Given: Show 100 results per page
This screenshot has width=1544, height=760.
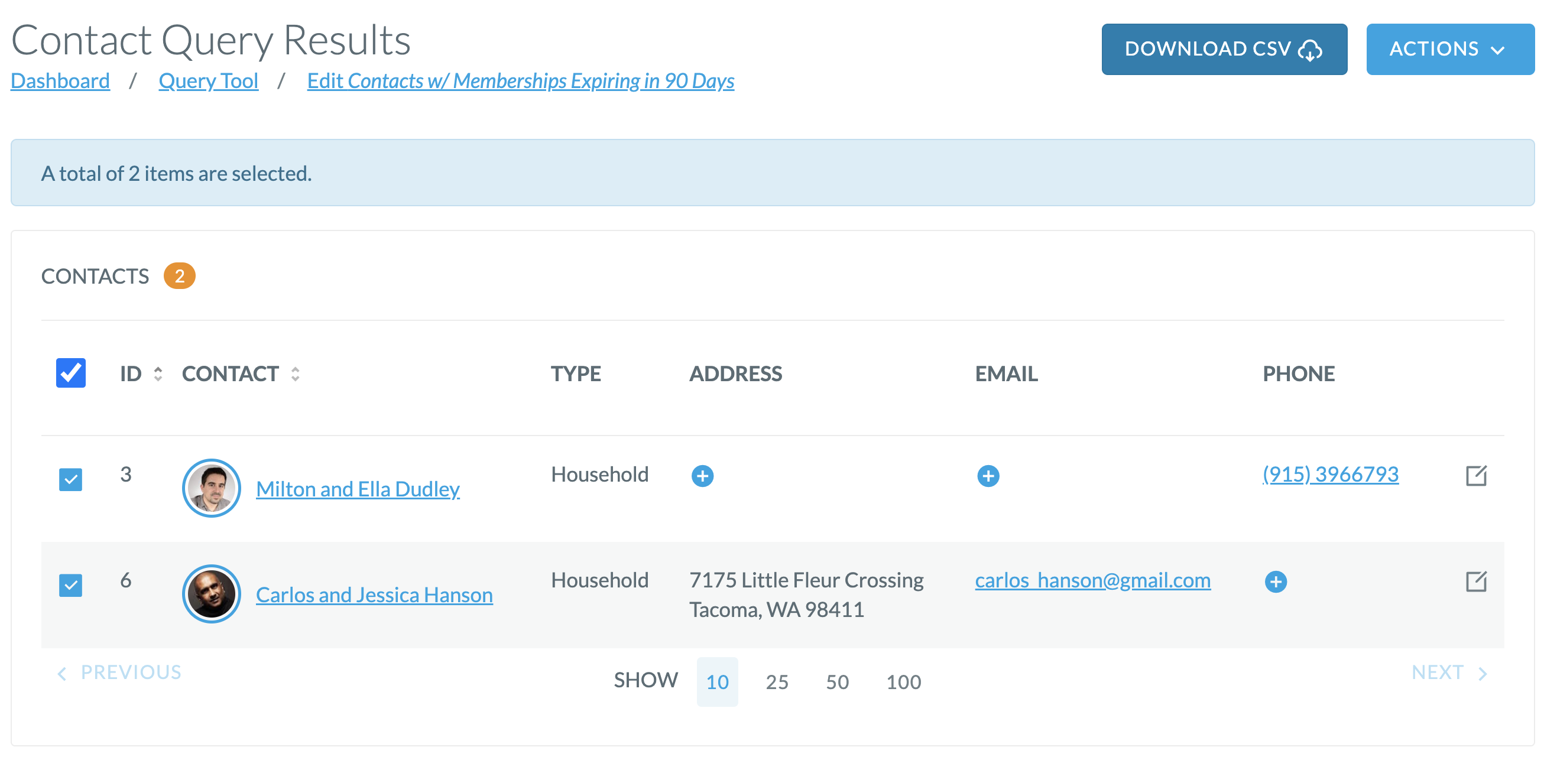Looking at the screenshot, I should point(903,681).
